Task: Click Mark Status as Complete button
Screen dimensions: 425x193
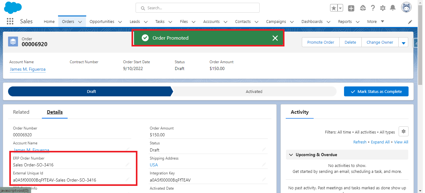Action: [376, 91]
